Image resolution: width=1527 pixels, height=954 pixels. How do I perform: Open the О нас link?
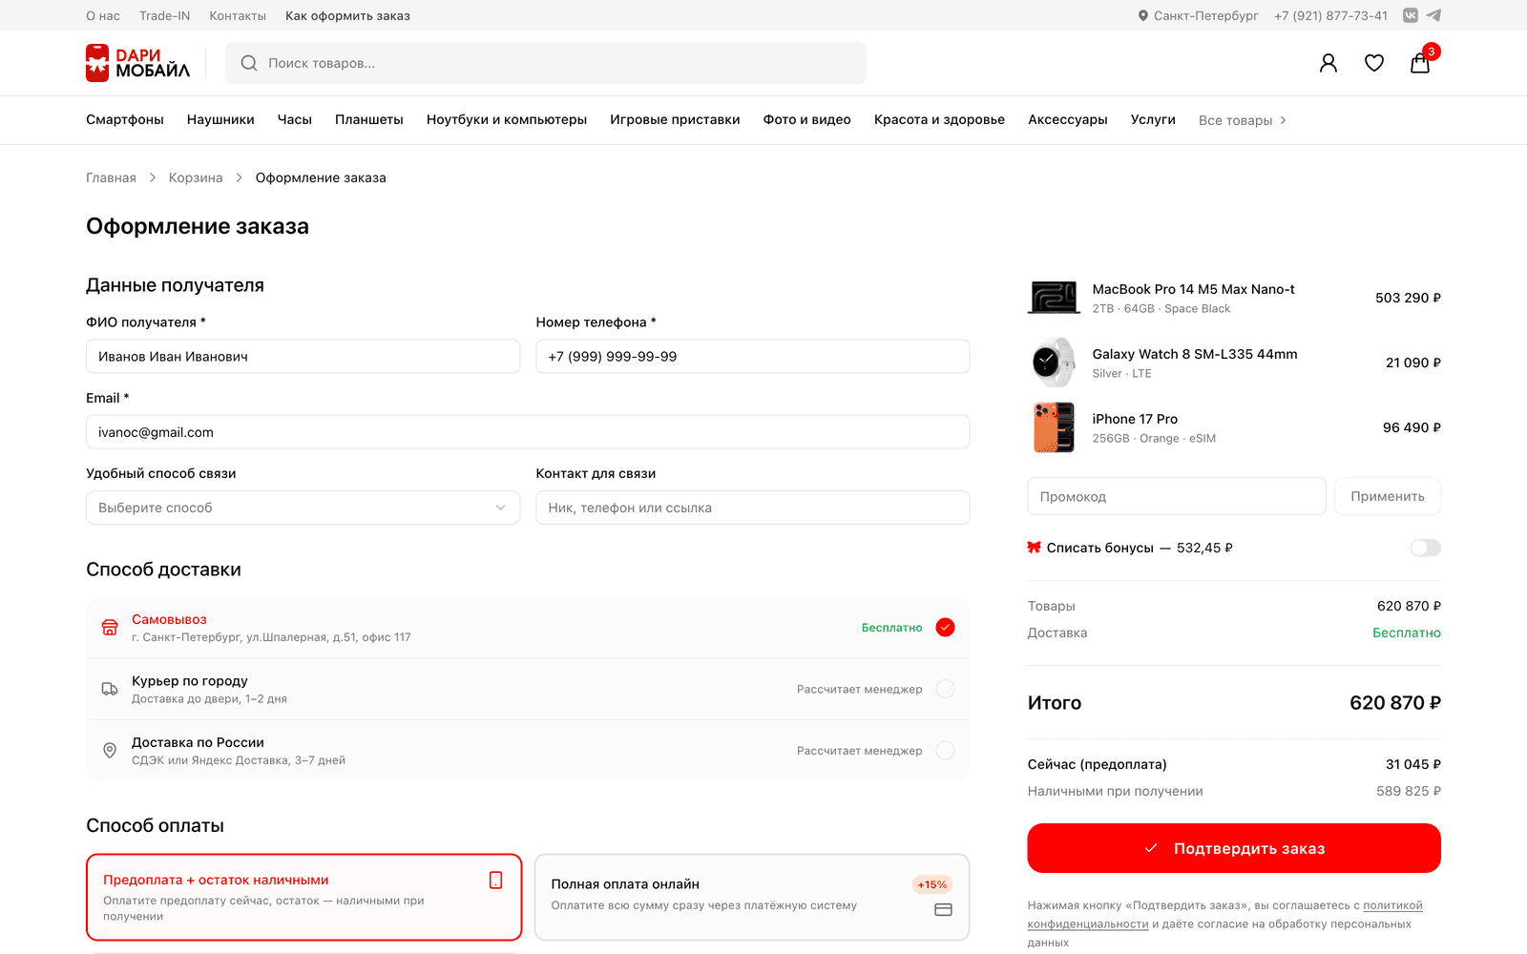[x=103, y=15]
